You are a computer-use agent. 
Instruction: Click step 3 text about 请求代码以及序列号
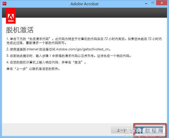[69, 56]
